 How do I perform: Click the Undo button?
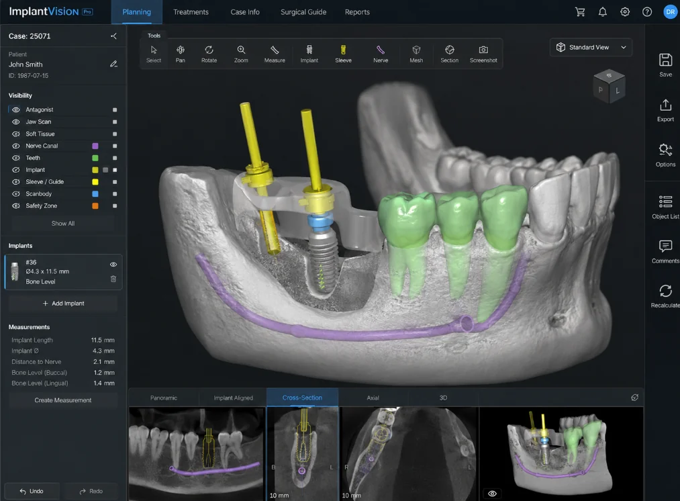32,491
